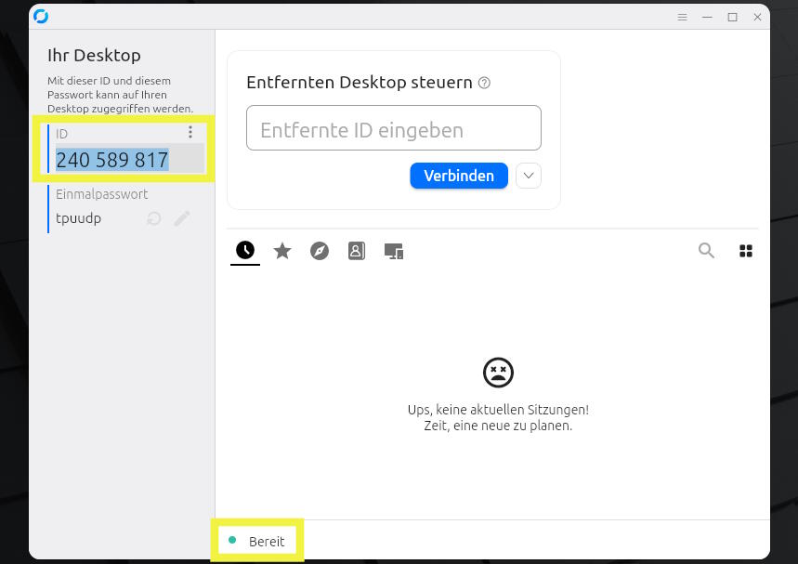
Task: Click help icon next to Entfernten Desktop steuern
Action: coord(485,83)
